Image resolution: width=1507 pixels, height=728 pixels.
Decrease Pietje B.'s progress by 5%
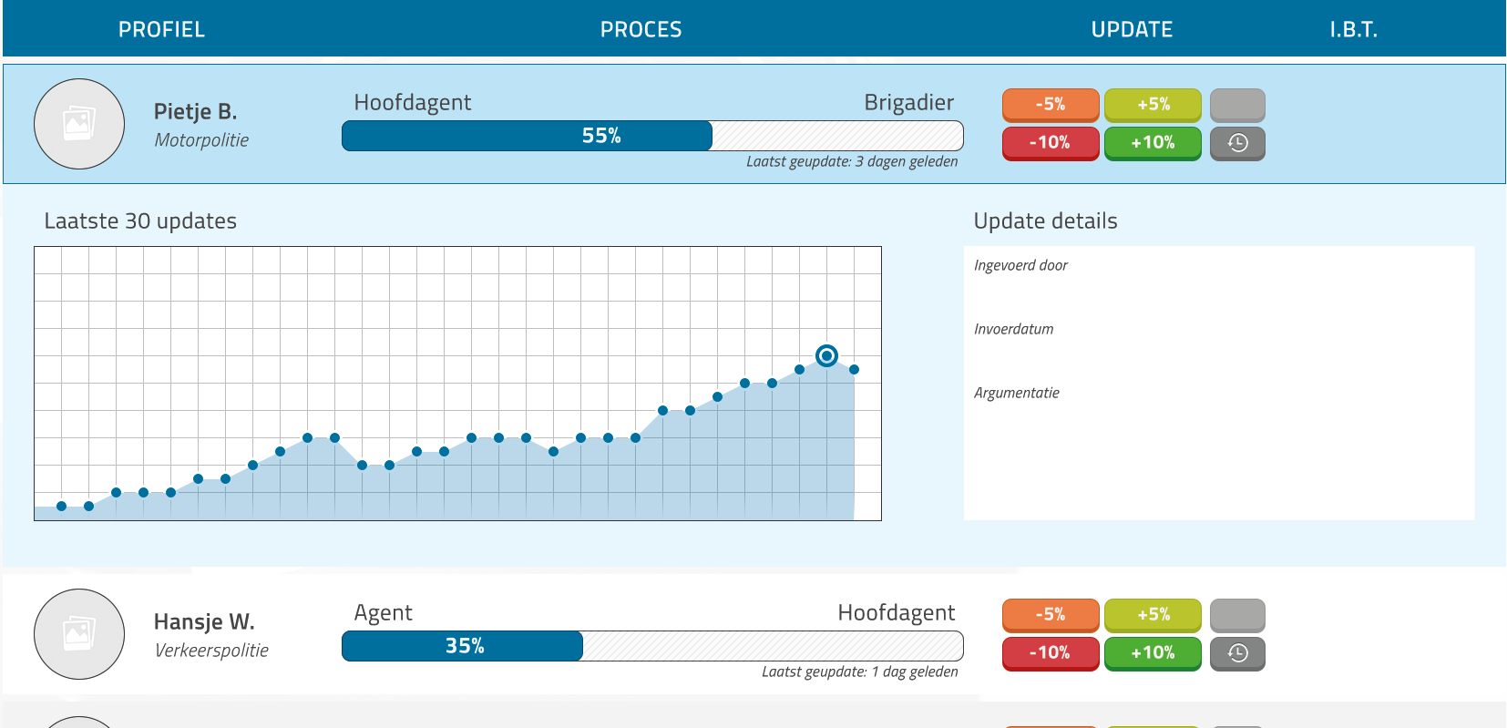(1050, 105)
